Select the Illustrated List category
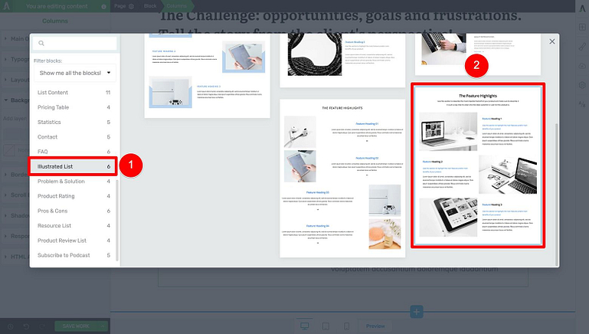The height and width of the screenshot is (334, 589). 73,166
